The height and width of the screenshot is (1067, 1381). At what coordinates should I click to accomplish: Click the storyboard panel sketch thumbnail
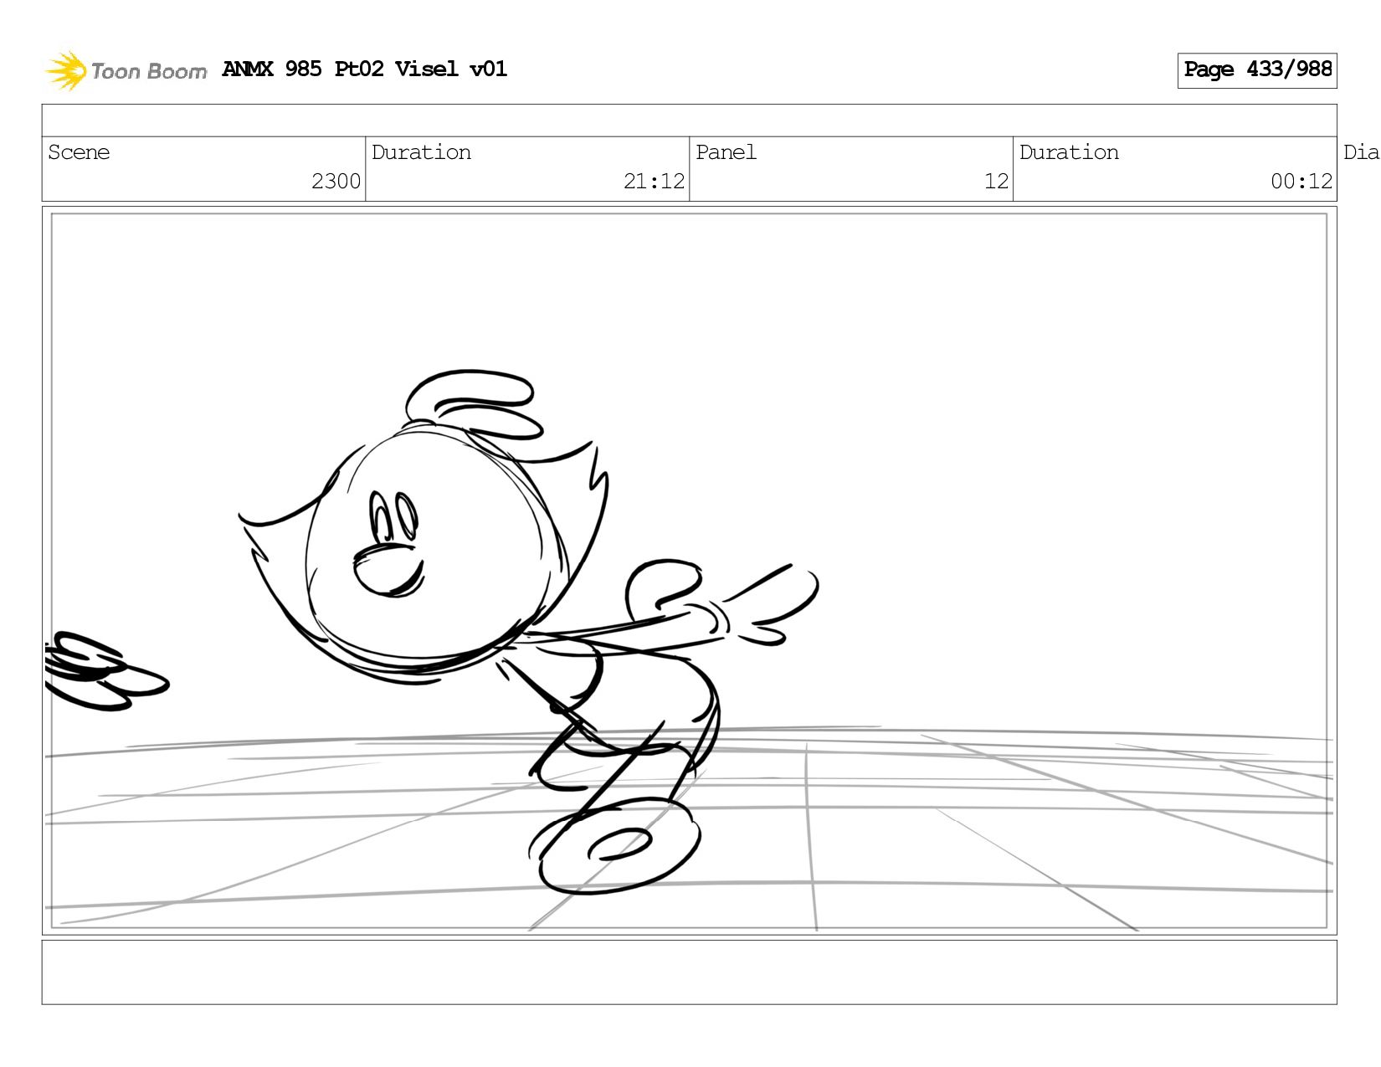point(689,571)
